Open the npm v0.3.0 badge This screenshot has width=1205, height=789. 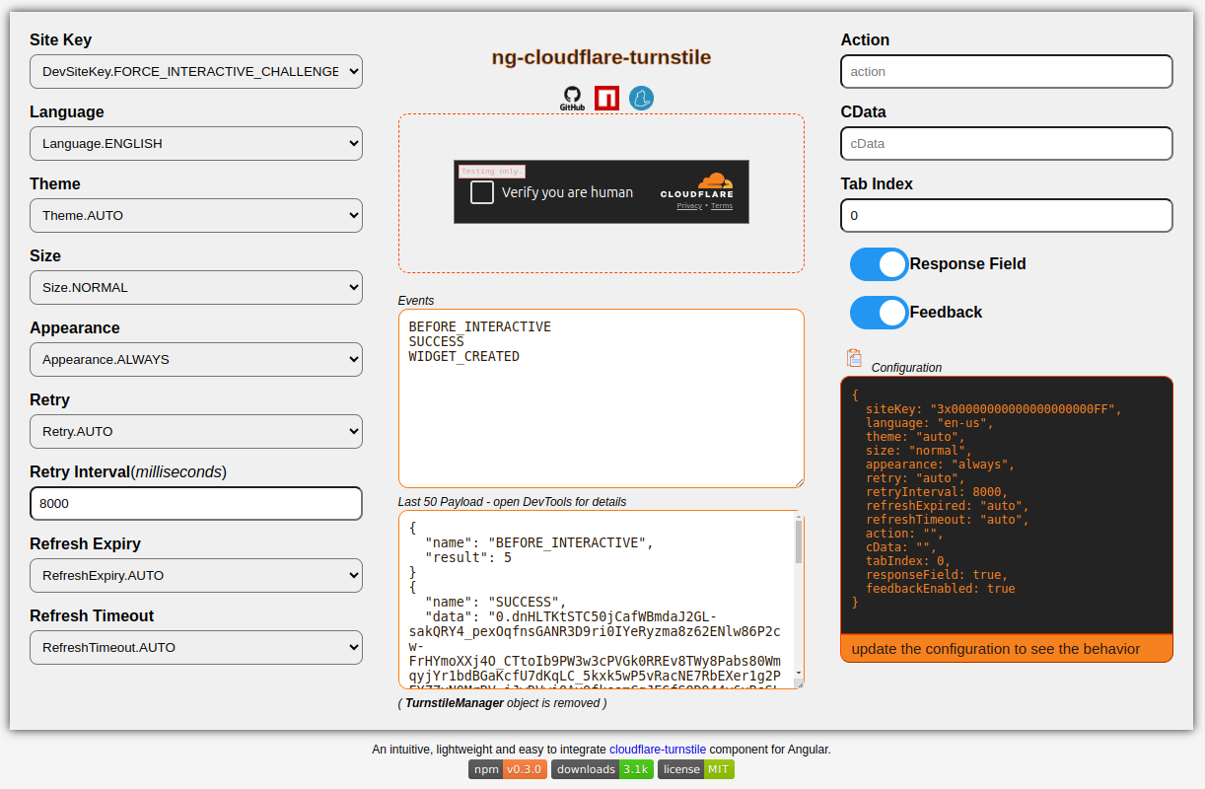508,769
